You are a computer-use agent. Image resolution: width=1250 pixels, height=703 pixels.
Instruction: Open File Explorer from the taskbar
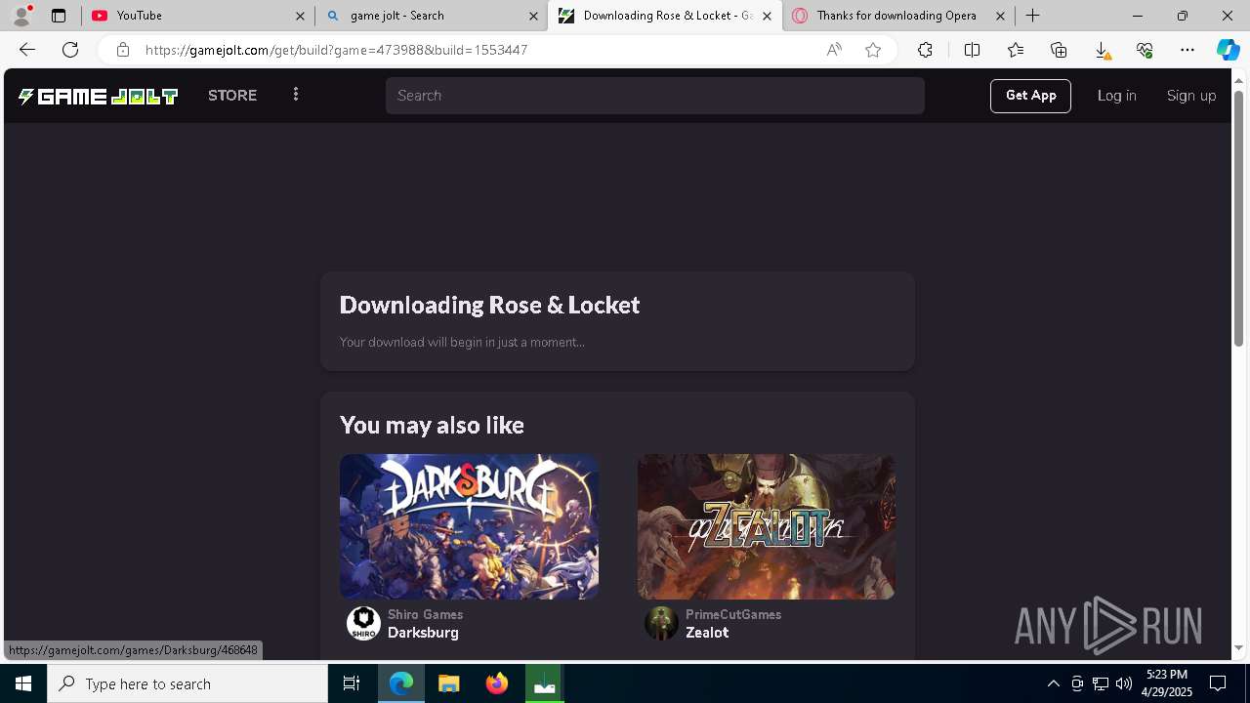click(448, 683)
